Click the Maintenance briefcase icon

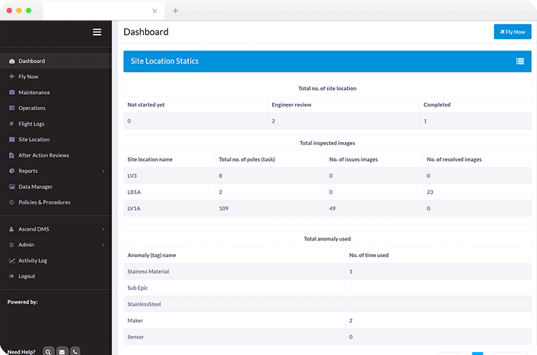point(12,92)
